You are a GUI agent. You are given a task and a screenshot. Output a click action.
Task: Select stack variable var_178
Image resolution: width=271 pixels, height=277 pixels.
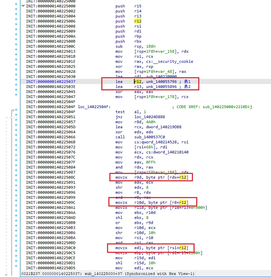click(166, 97)
